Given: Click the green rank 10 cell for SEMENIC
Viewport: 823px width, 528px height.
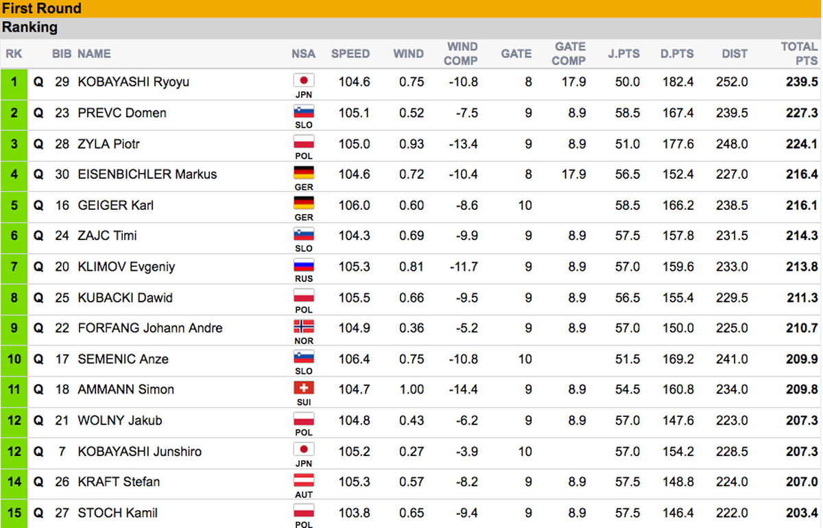Looking at the screenshot, I should coord(14,359).
